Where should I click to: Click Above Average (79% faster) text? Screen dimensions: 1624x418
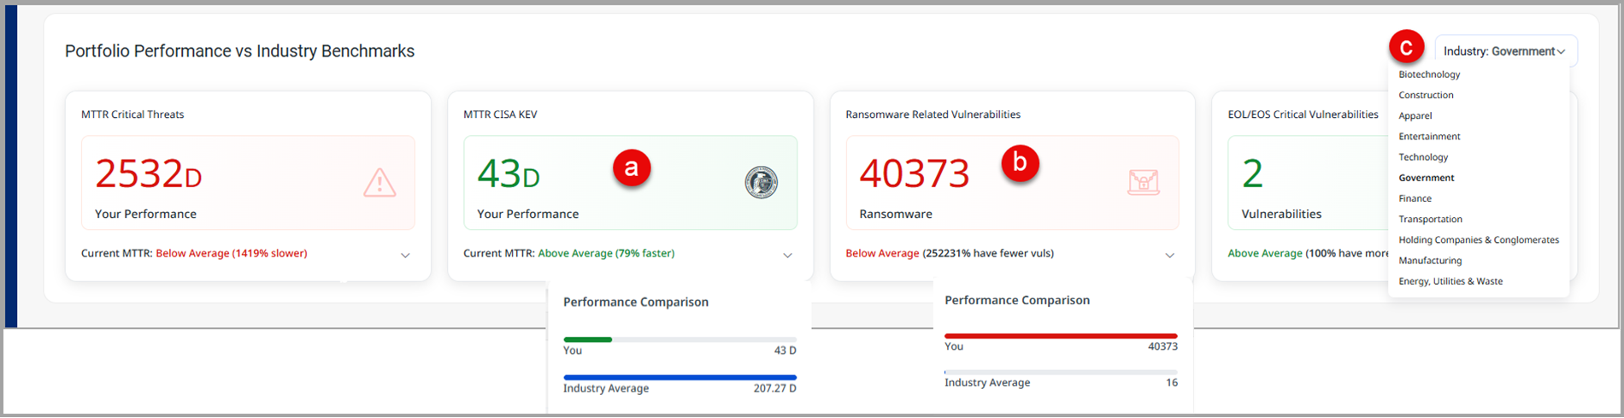[606, 253]
